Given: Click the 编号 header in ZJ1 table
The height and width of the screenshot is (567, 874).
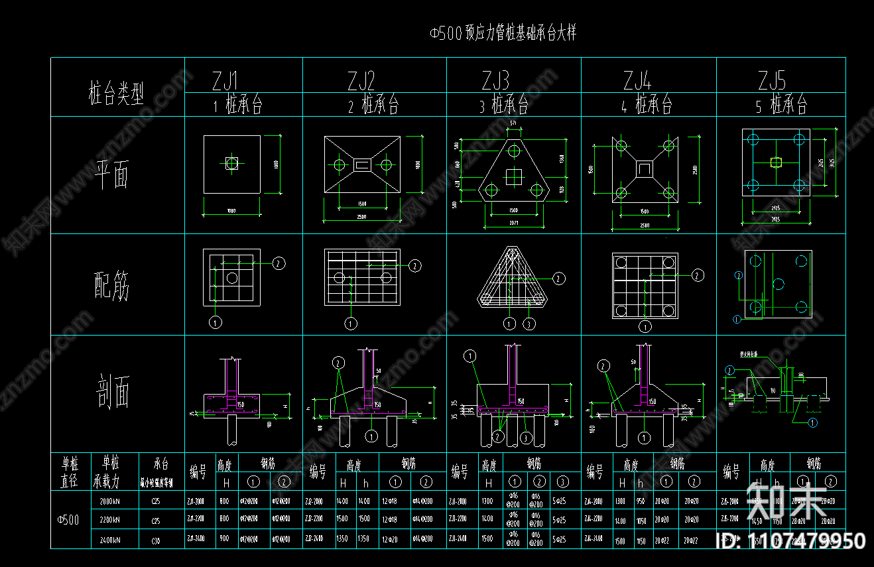Looking at the screenshot, I should click(x=198, y=472).
